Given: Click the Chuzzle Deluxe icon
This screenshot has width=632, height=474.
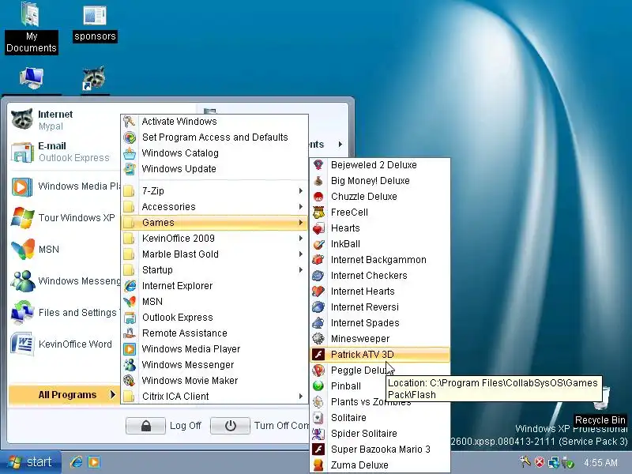Looking at the screenshot, I should [318, 197].
